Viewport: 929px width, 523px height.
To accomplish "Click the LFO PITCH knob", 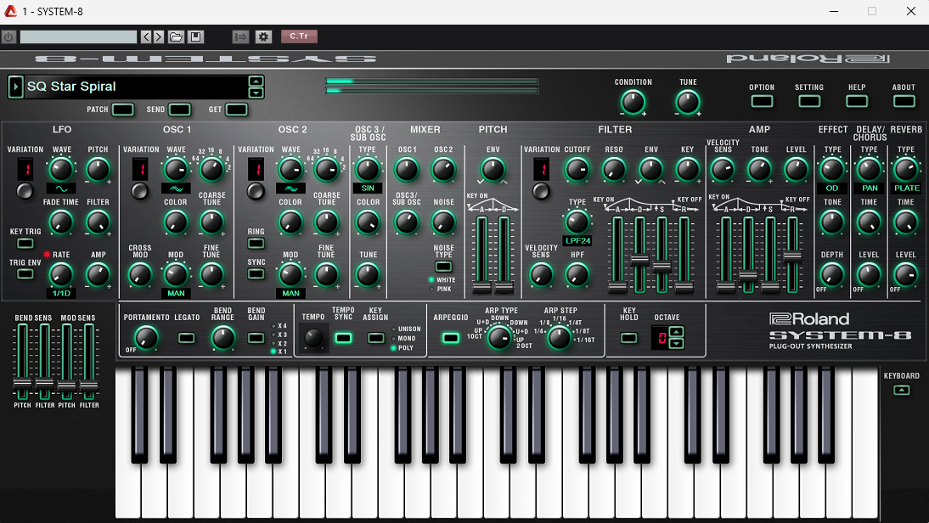I will (98, 170).
